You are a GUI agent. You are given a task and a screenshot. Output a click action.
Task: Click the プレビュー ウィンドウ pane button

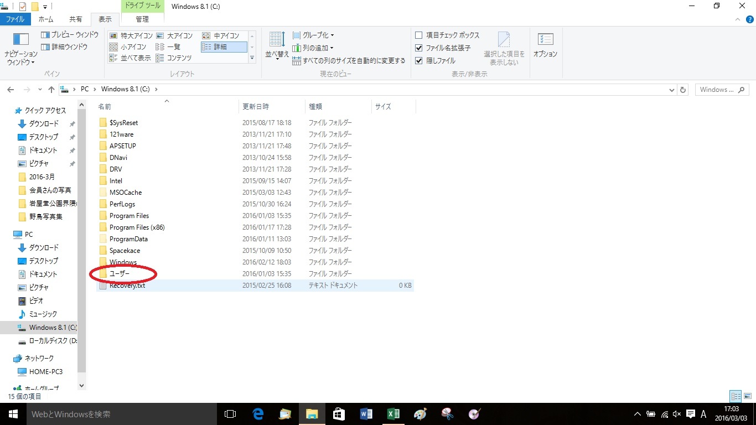[70, 35]
